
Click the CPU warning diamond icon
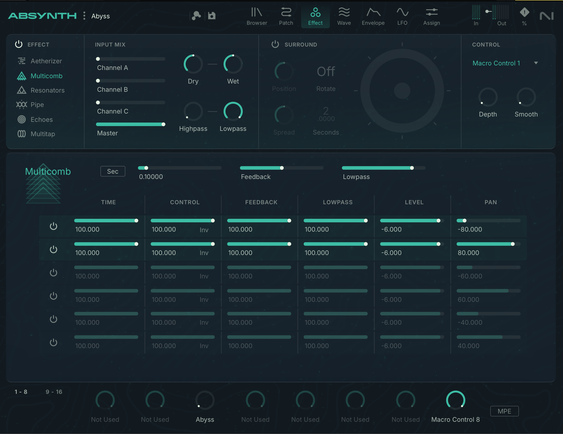pyautogui.click(x=524, y=12)
